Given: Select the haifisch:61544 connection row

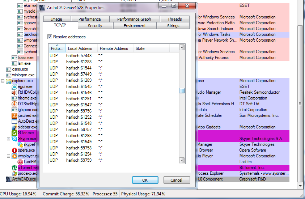Looking at the screenshot, I should point(114,68).
